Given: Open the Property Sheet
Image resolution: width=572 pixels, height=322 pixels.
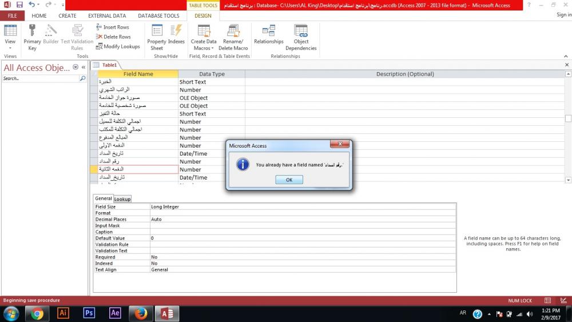Looking at the screenshot, I should (157, 38).
